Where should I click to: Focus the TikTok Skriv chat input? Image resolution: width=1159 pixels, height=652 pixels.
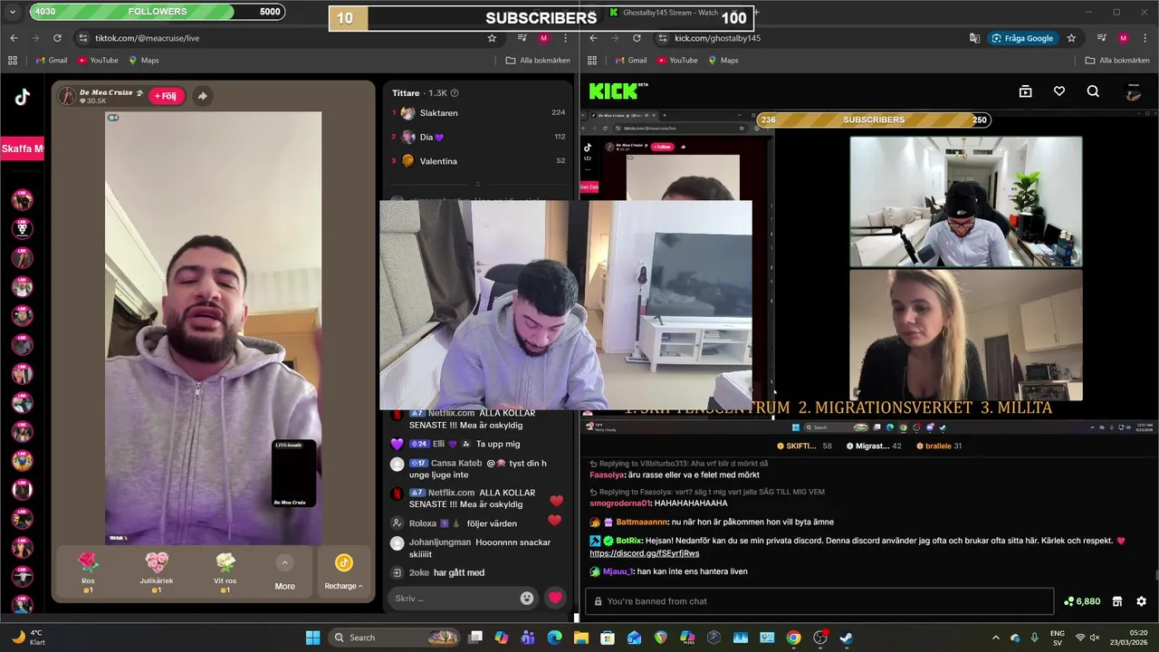(455, 598)
